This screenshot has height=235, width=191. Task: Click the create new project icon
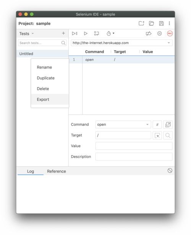[x=141, y=23]
